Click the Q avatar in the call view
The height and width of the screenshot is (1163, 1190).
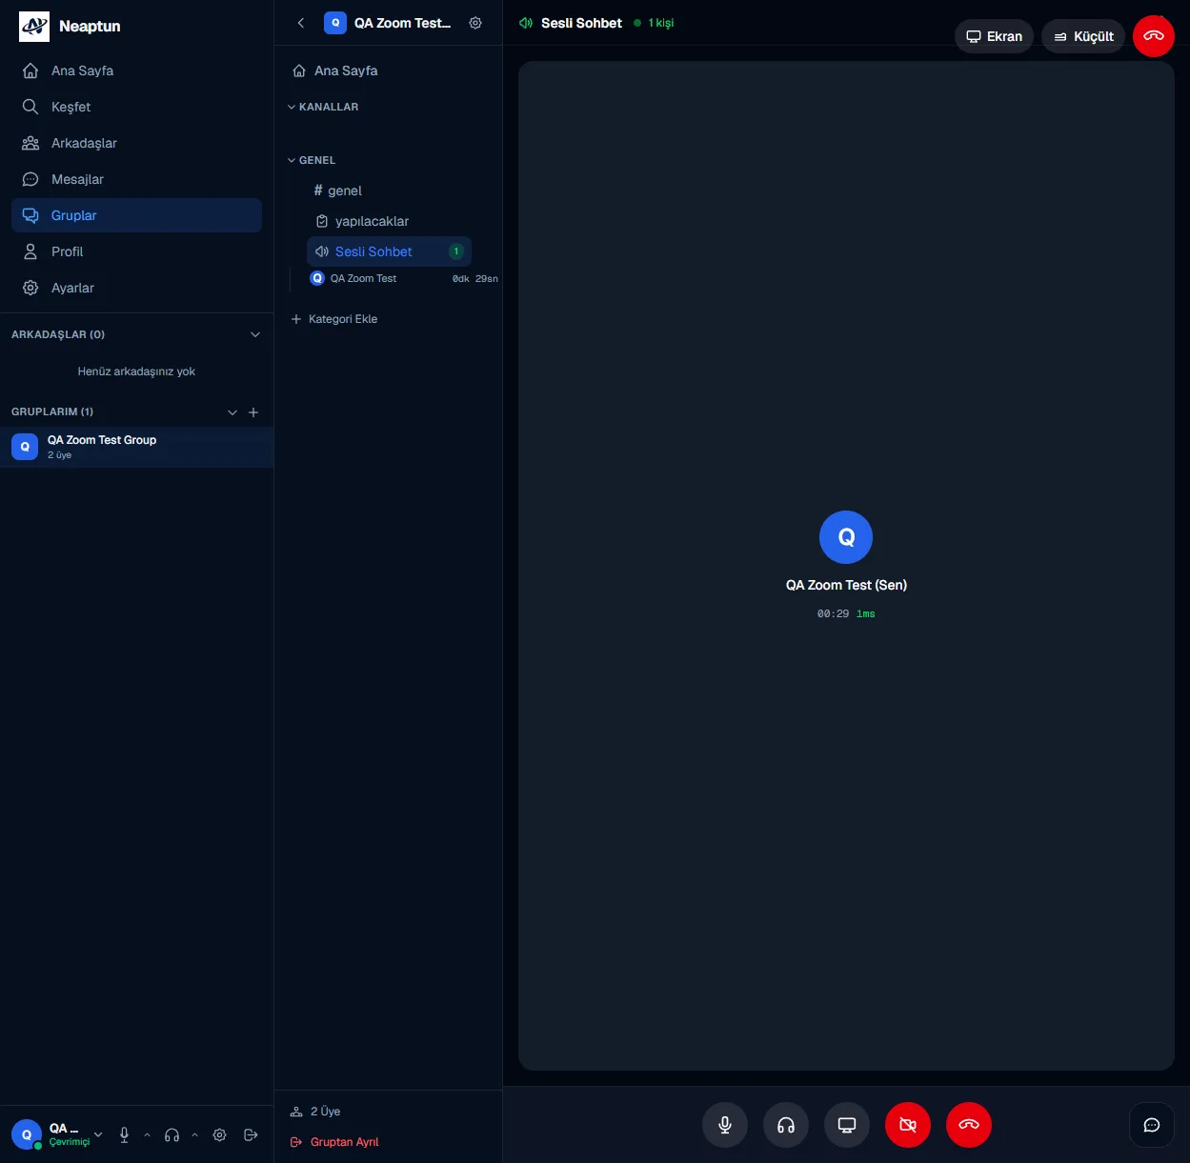pos(846,537)
